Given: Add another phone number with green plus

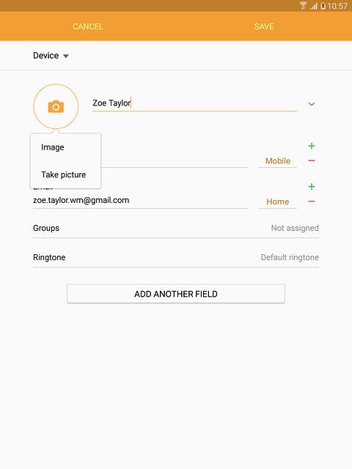Looking at the screenshot, I should [x=312, y=146].
